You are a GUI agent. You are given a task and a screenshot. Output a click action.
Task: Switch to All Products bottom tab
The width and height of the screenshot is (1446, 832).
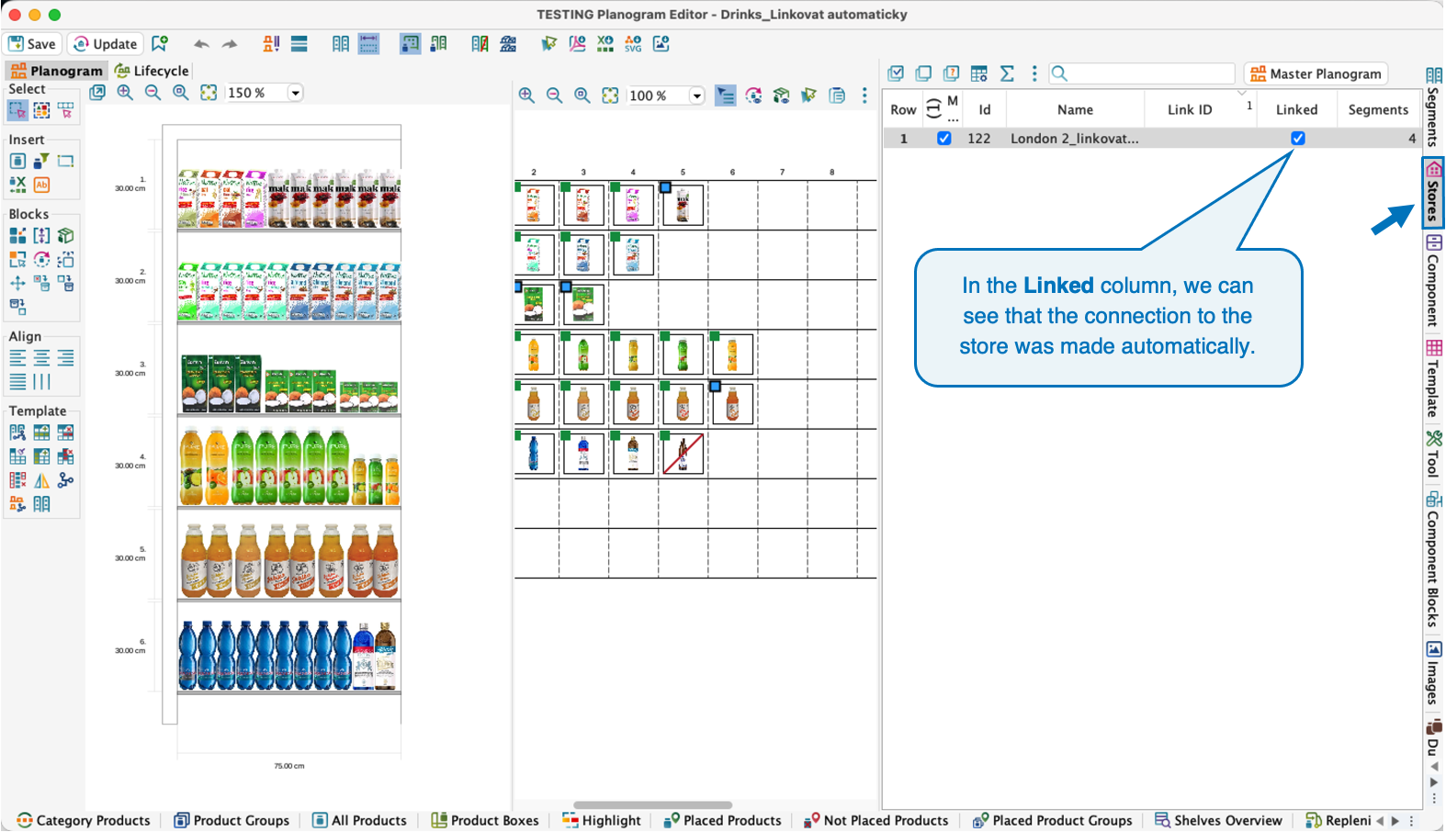click(x=359, y=820)
